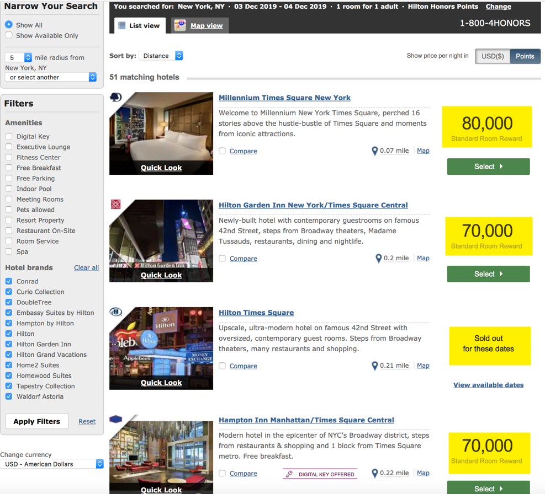The image size is (545, 494).
Task: Click the Map view tab's map icon
Action: [180, 25]
